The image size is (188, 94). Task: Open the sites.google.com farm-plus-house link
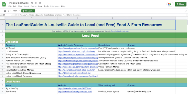click(78, 67)
